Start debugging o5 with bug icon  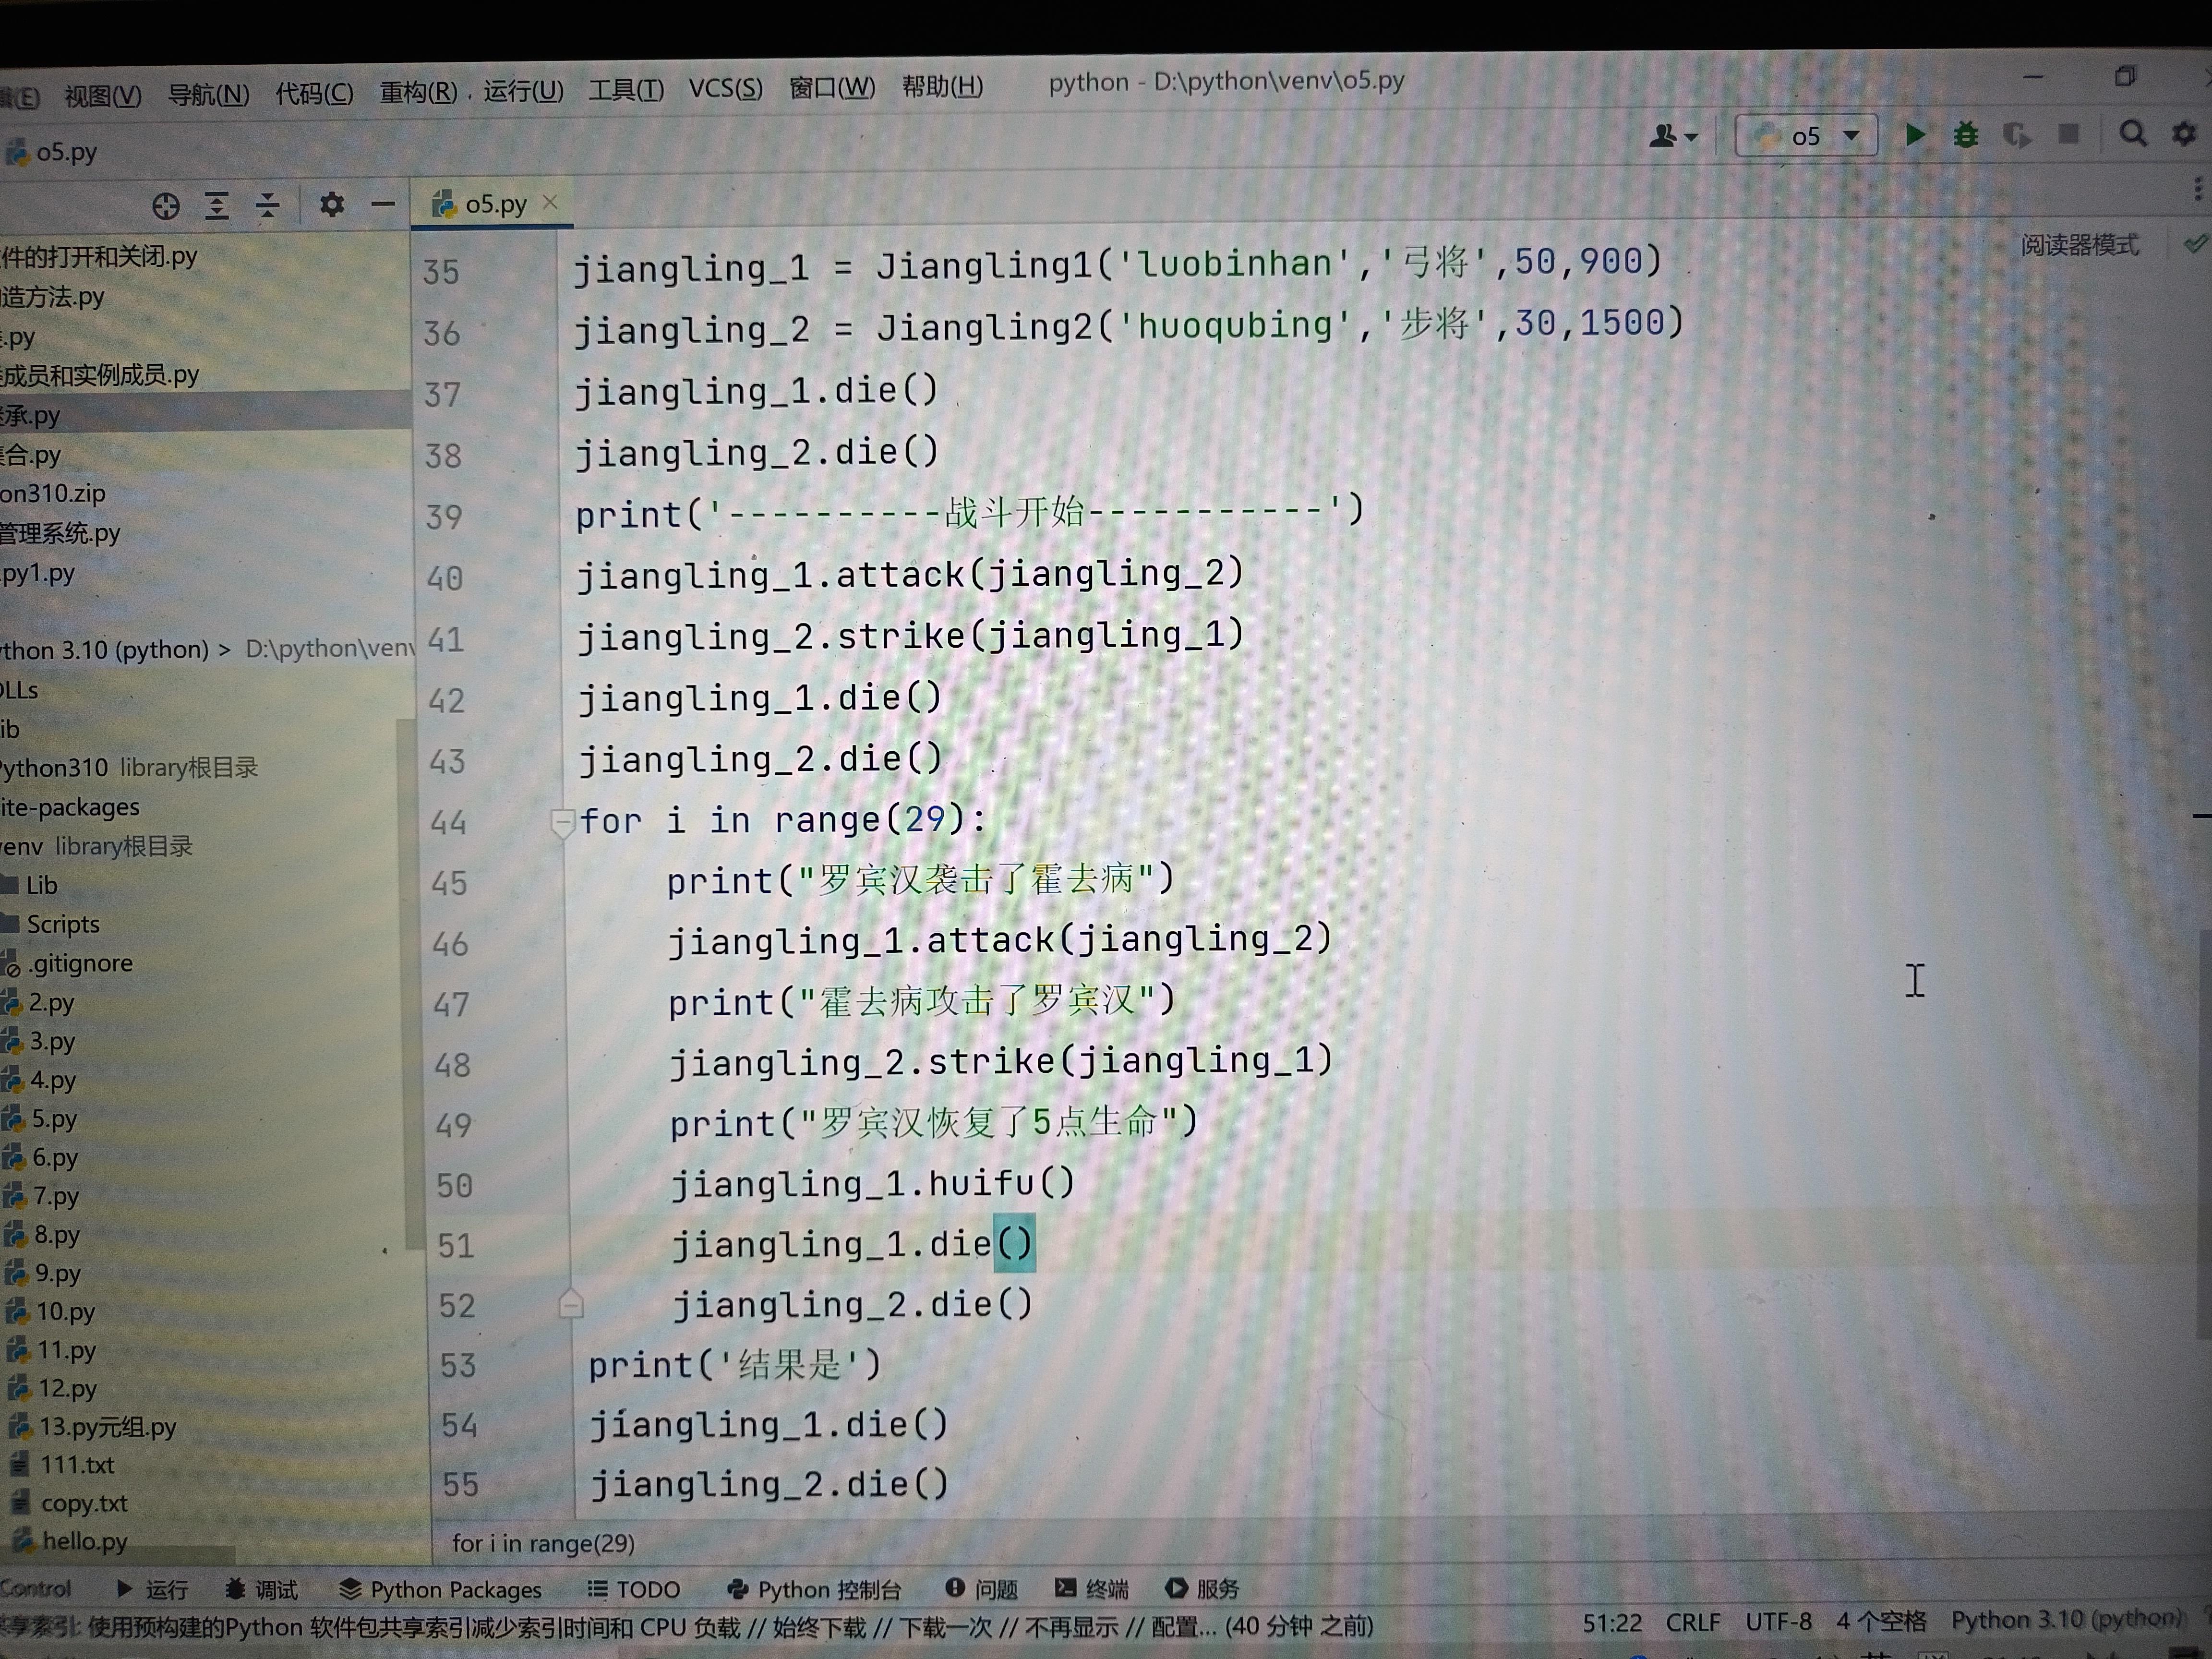[x=1966, y=135]
